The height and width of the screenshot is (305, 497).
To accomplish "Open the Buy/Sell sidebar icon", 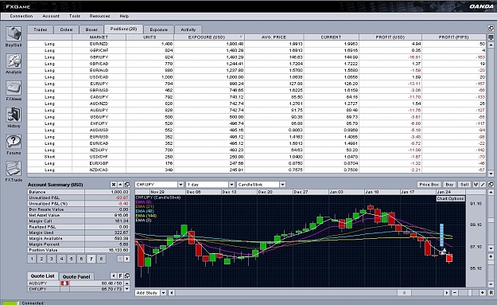I will pos(14,34).
